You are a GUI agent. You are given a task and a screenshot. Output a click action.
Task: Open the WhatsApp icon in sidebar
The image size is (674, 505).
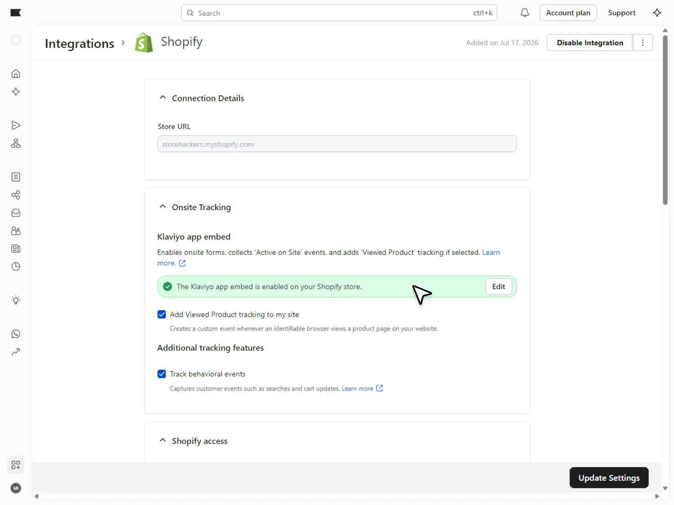coord(16,334)
